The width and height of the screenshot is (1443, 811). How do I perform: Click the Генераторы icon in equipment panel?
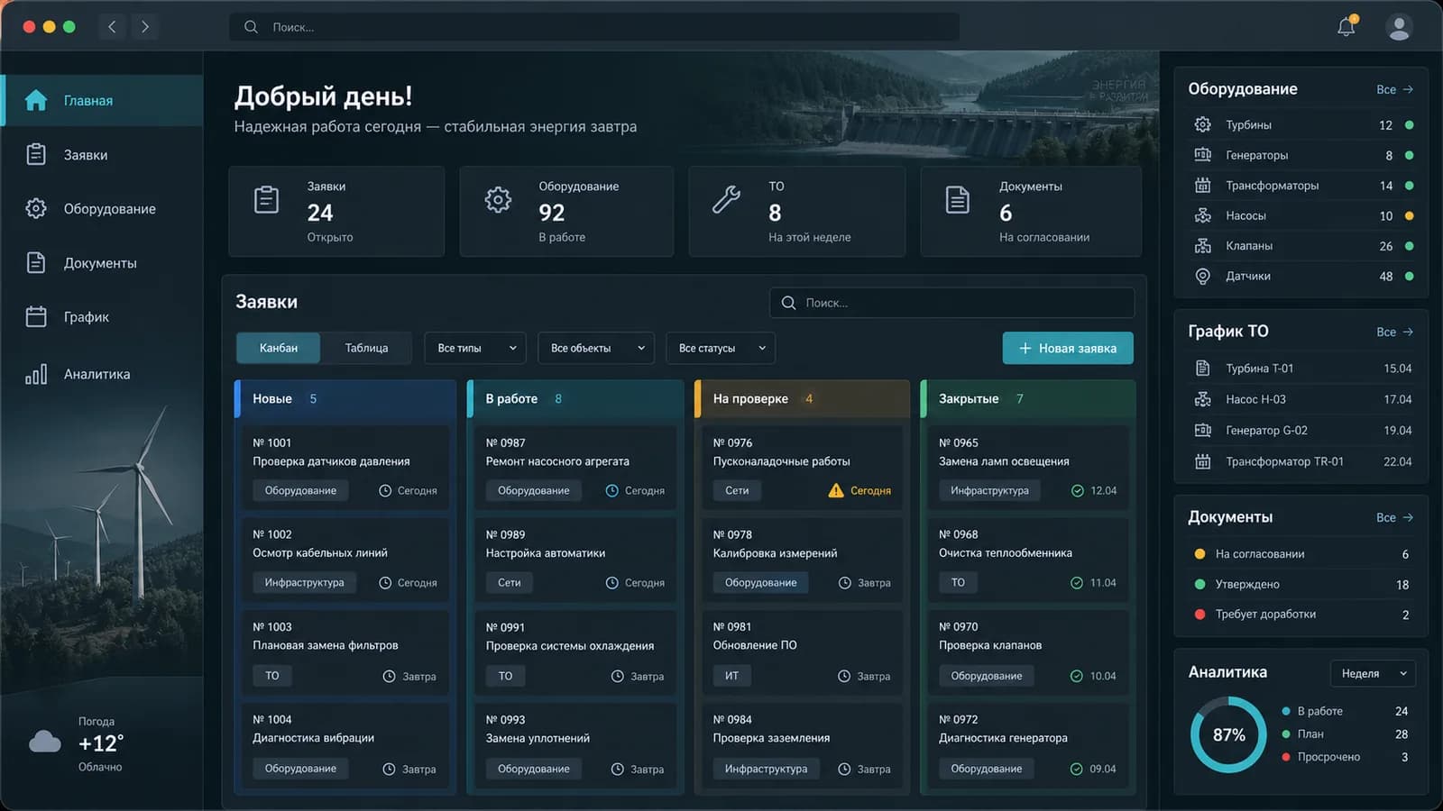[x=1202, y=155]
